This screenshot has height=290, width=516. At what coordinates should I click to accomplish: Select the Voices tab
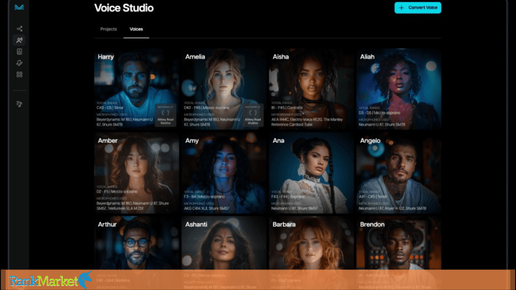[136, 29]
